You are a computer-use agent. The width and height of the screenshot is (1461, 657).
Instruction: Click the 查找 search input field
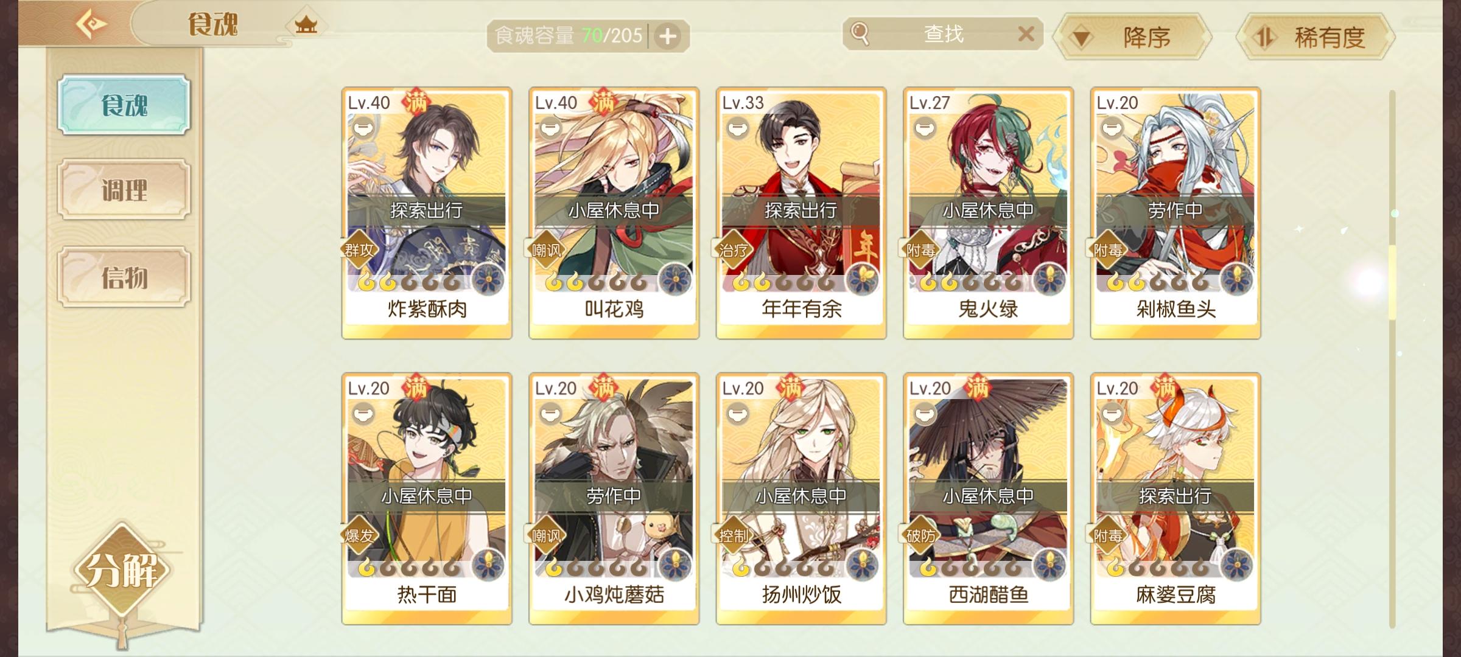[x=943, y=34]
